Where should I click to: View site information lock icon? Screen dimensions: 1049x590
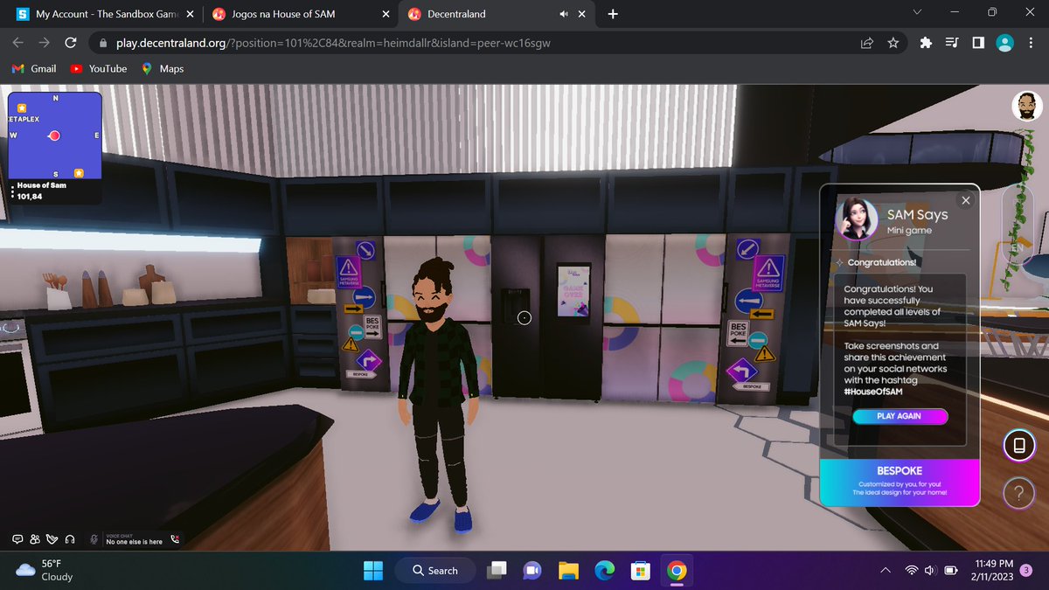(103, 42)
